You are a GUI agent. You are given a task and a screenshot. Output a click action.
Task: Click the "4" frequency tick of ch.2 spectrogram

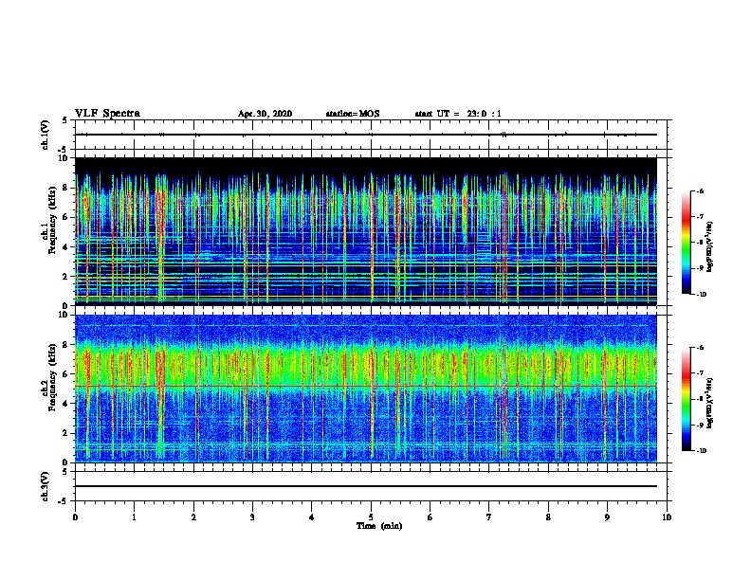click(65, 404)
